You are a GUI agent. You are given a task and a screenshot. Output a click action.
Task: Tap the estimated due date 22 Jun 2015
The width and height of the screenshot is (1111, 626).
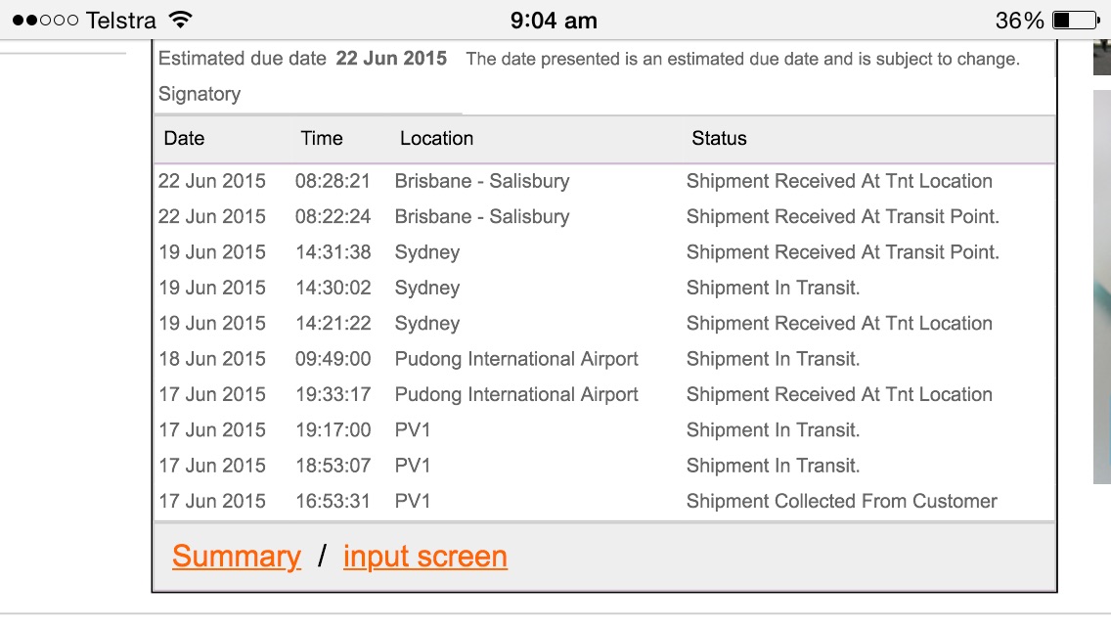point(391,59)
